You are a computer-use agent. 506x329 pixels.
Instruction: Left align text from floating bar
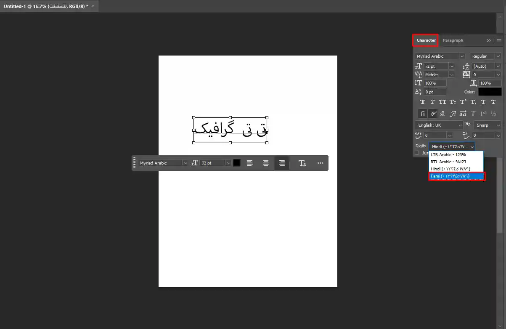point(250,163)
